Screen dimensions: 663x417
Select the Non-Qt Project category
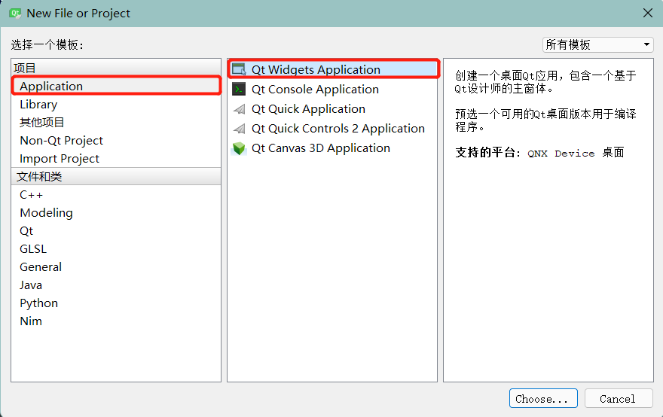(116, 140)
